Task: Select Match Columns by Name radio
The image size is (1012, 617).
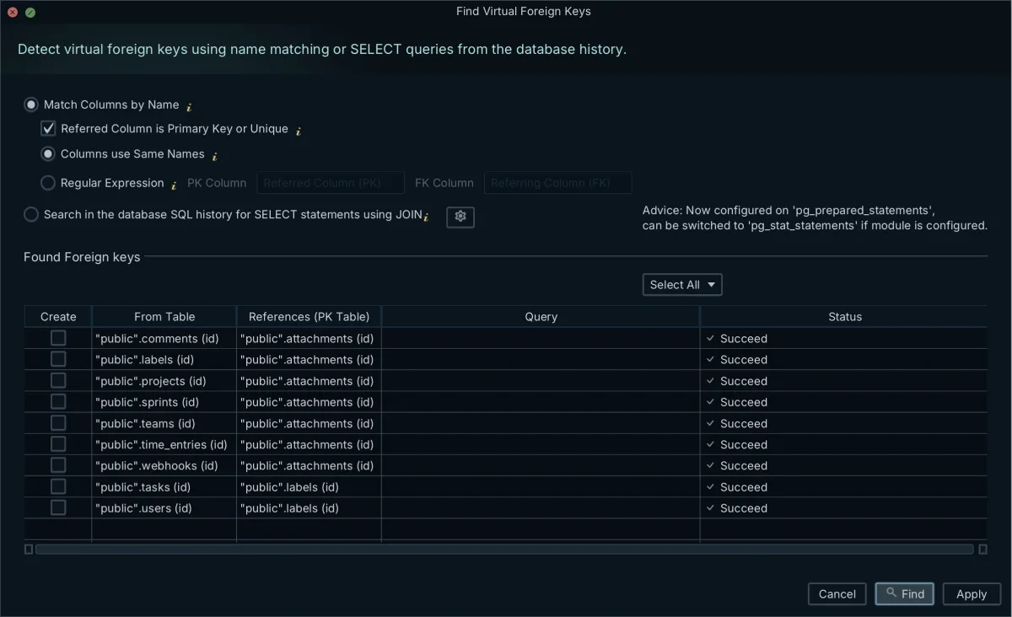Action: 31,105
